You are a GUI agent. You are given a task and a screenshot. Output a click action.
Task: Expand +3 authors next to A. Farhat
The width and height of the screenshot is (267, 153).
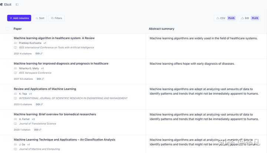[33, 119]
